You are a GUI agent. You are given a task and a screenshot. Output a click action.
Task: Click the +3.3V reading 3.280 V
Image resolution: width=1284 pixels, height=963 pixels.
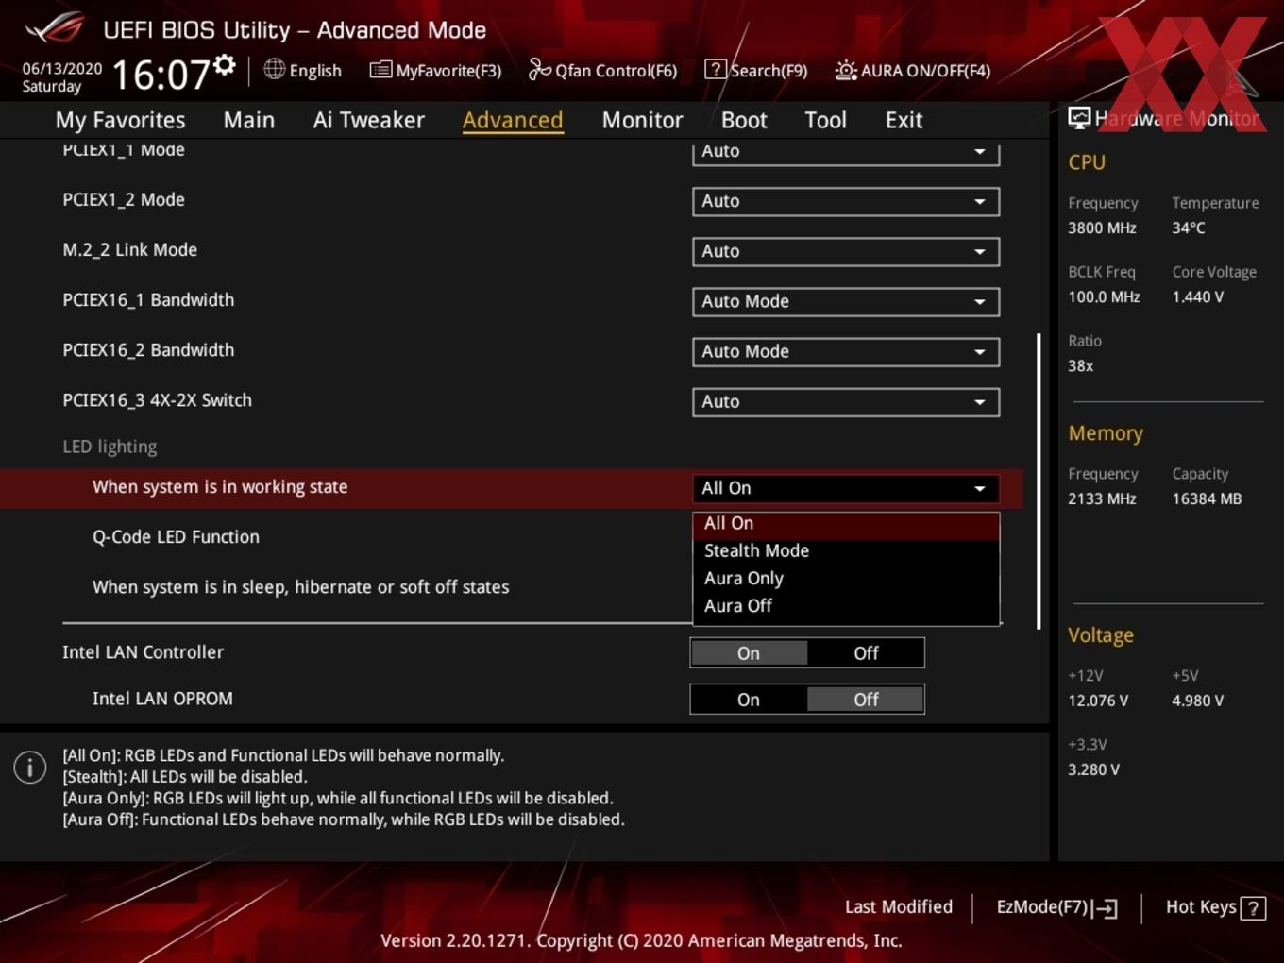pyautogui.click(x=1093, y=769)
